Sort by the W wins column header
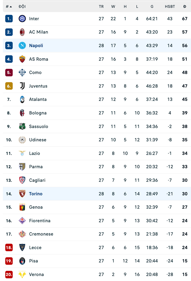 [113, 6]
